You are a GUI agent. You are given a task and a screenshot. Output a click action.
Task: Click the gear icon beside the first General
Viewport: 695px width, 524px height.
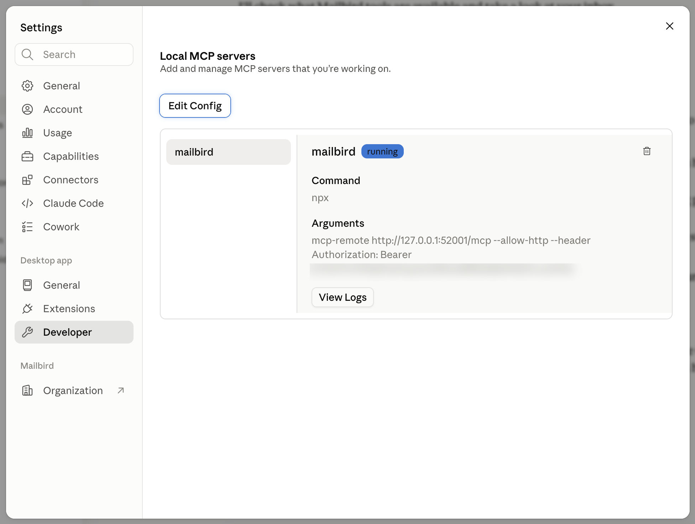27,86
